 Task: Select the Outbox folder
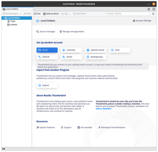coord(12,25)
